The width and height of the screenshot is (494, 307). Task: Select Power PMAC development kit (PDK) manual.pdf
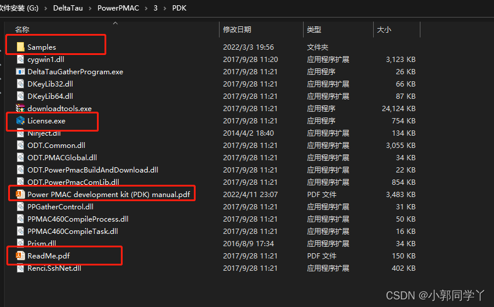109,194
